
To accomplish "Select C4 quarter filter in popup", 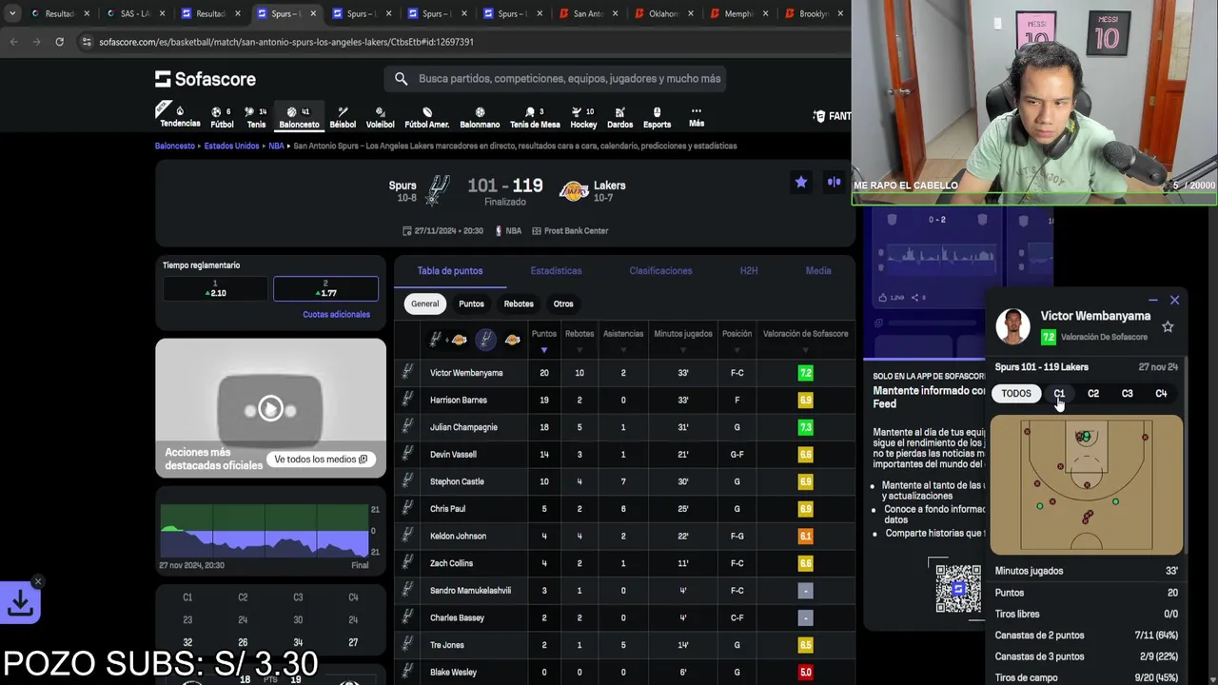I will (x=1161, y=394).
